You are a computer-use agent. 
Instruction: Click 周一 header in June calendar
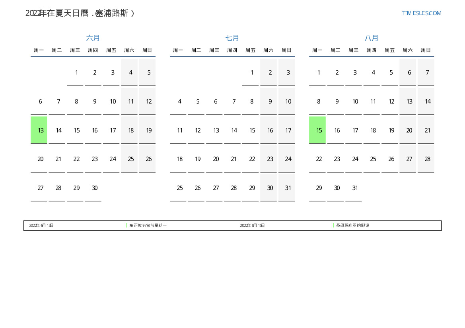(39, 50)
